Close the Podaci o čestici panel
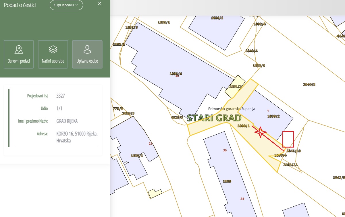Screen dimensions: 345x217 pyautogui.click(x=100, y=3)
